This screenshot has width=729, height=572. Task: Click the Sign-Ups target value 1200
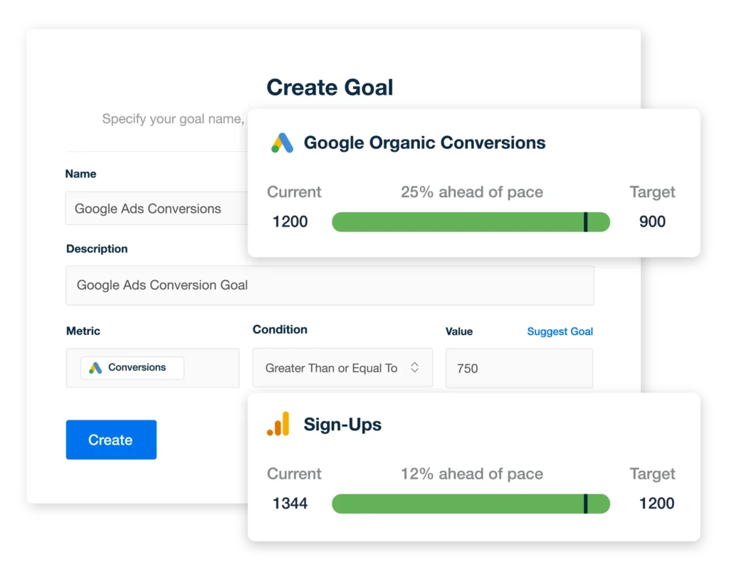click(x=656, y=504)
